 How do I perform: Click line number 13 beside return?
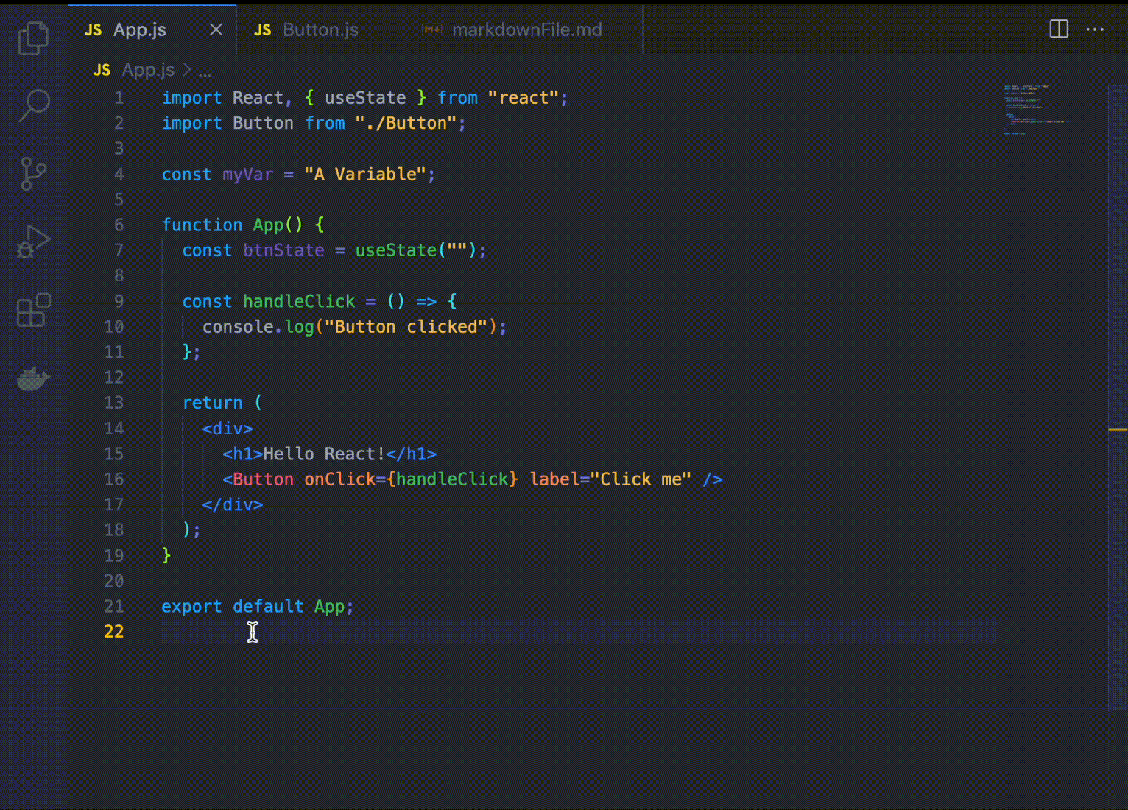coord(114,403)
